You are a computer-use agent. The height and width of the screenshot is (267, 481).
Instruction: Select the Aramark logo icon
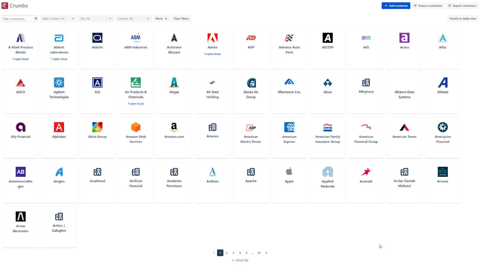click(x=366, y=172)
